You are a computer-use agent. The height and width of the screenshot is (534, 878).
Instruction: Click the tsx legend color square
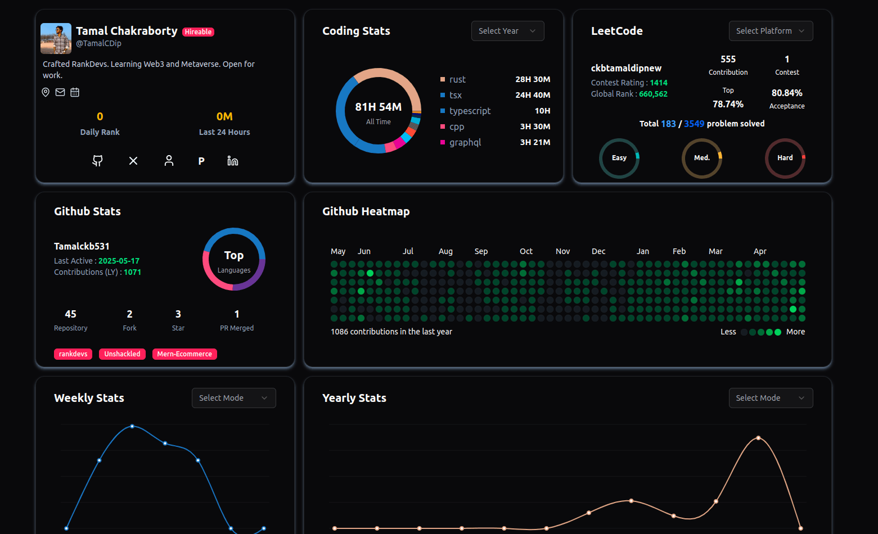[443, 95]
